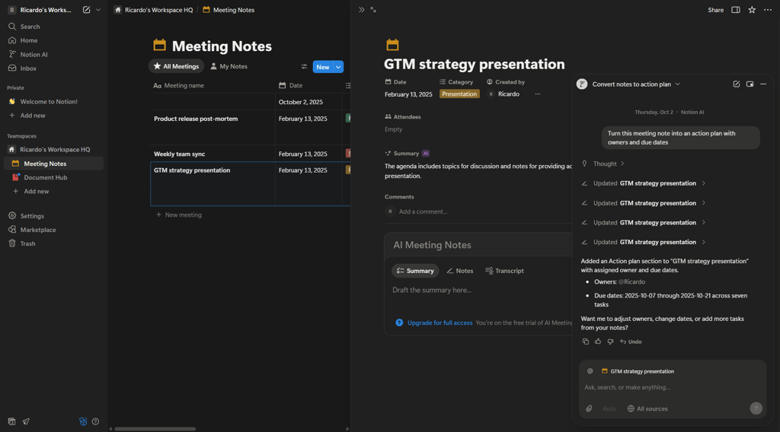Viewport: 780px width, 432px height.
Task: Undo the AI changes
Action: 631,341
